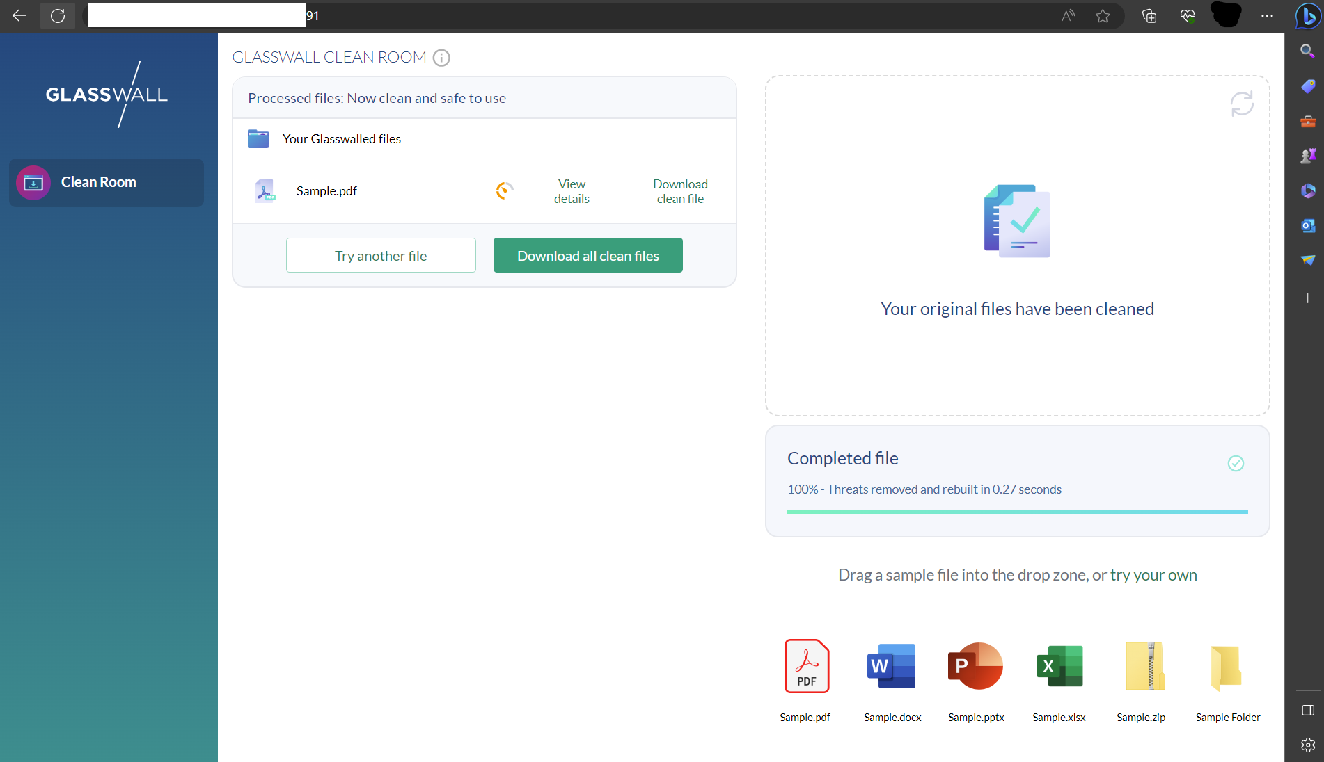Image resolution: width=1324 pixels, height=762 pixels.
Task: Click the orange processing status circle for Sample.pdf
Action: pyautogui.click(x=503, y=190)
